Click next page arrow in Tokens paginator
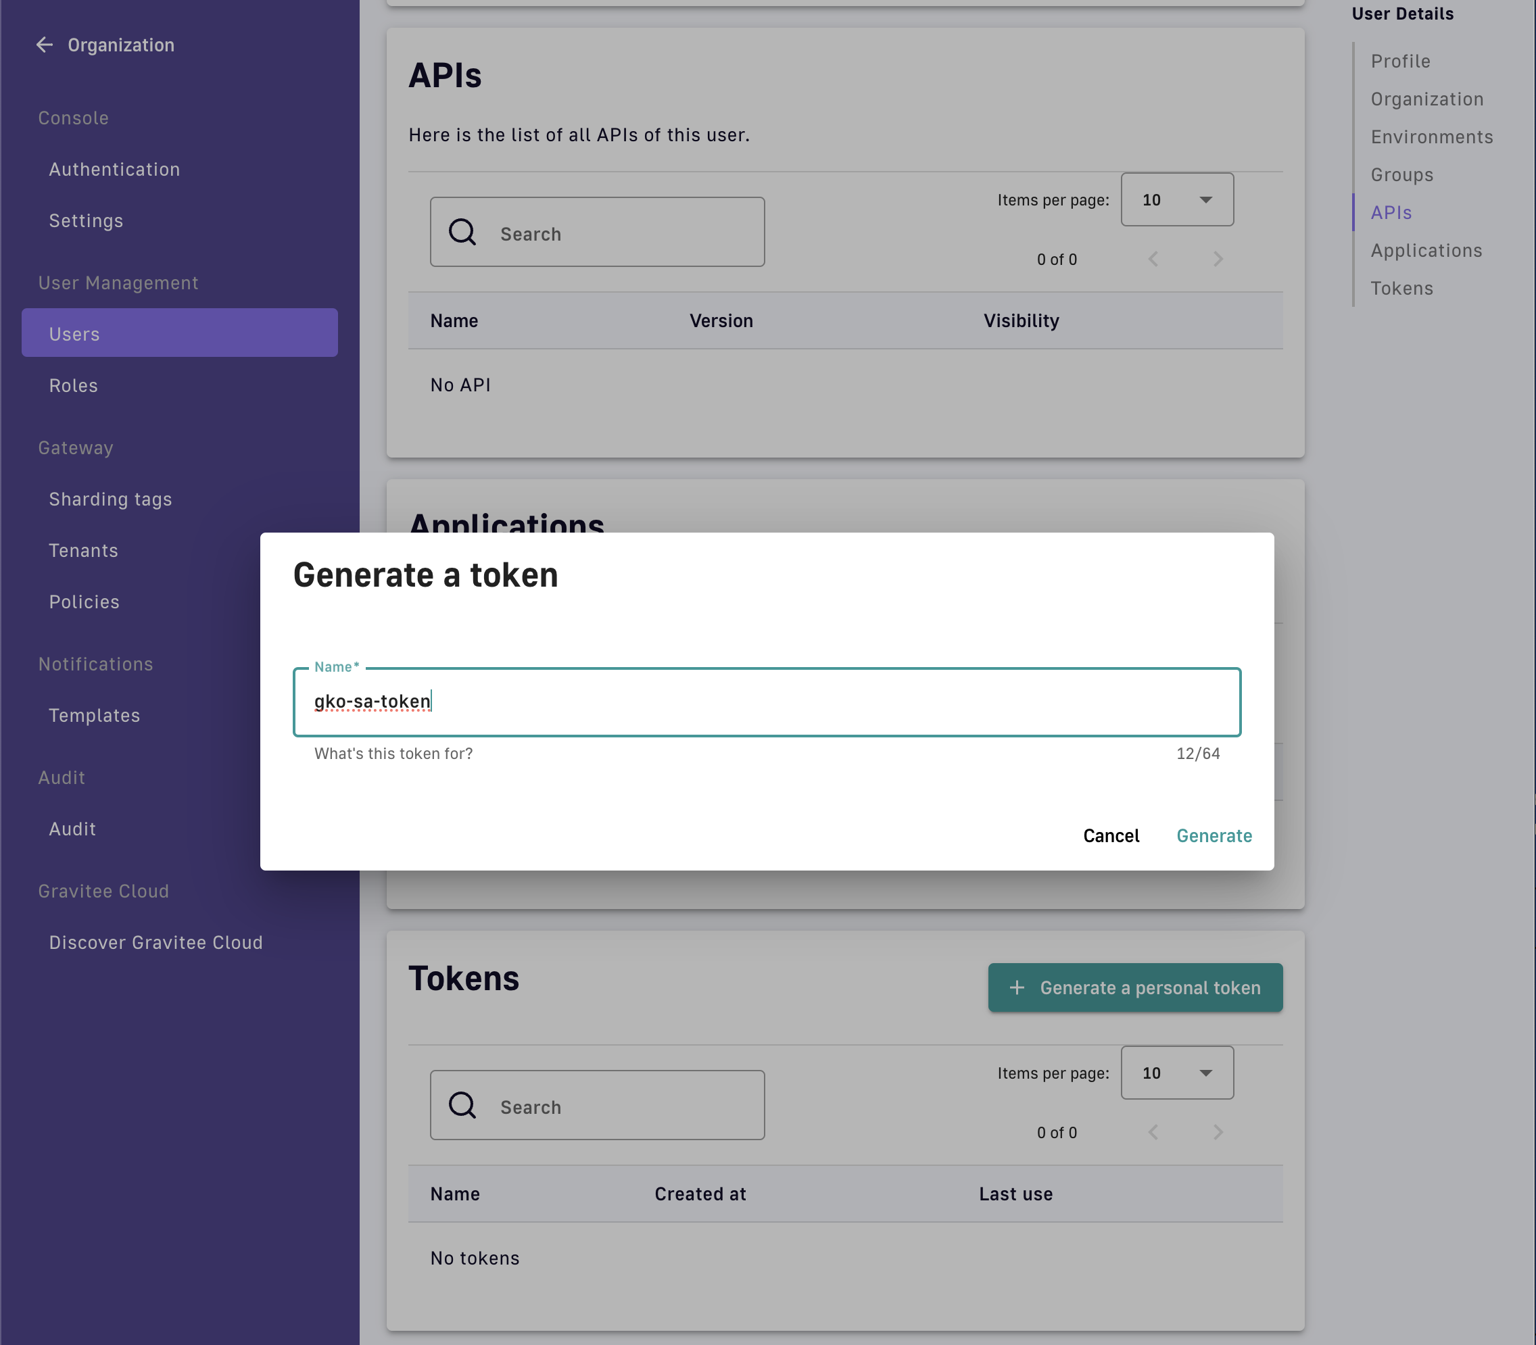1536x1345 pixels. point(1218,1133)
